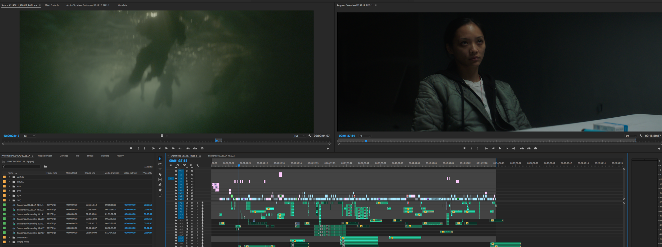Viewport: 662px width, 247px height.
Task: Play the Source monitor clip
Action: (167, 148)
